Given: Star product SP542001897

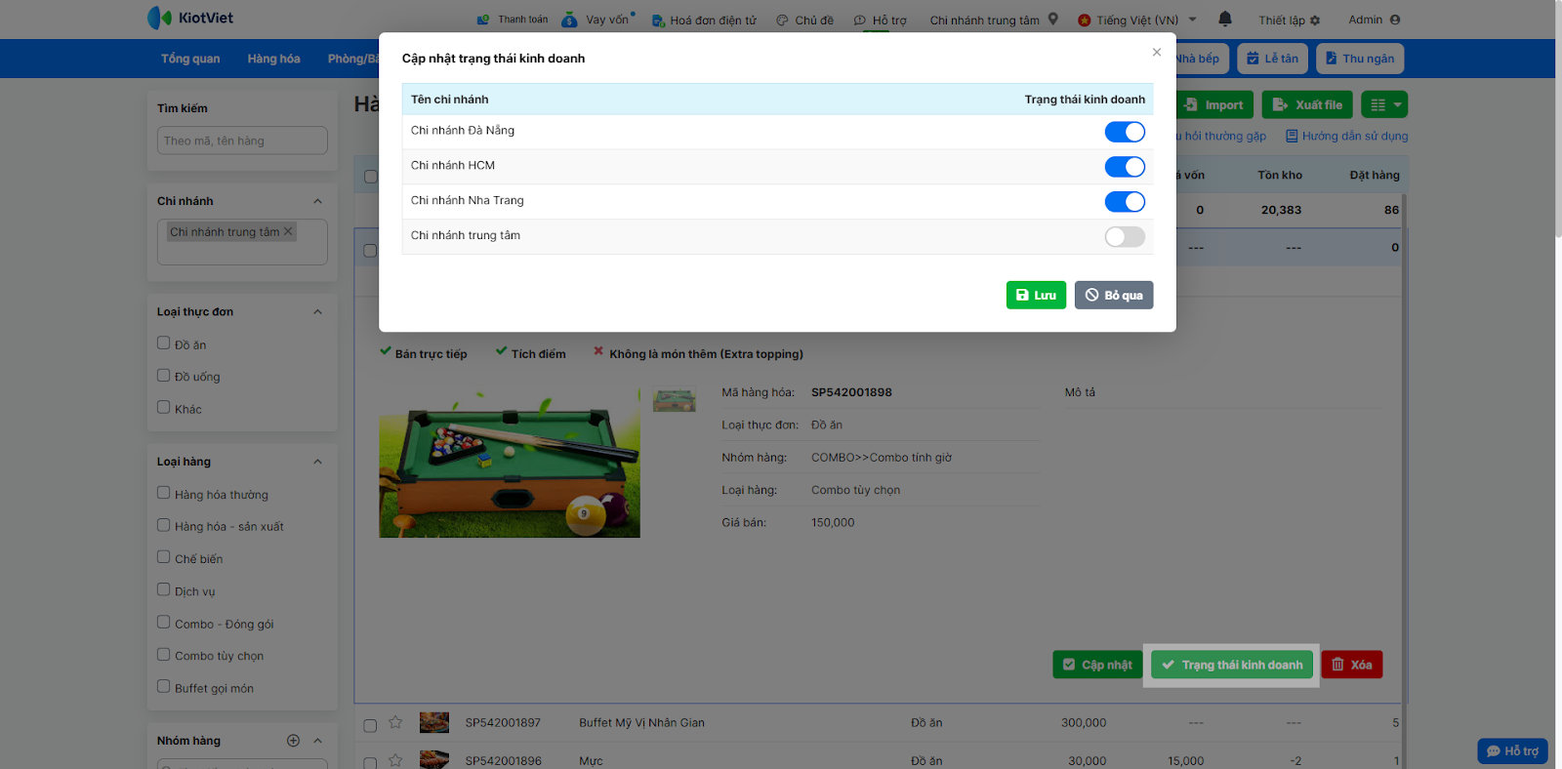Looking at the screenshot, I should point(395,723).
